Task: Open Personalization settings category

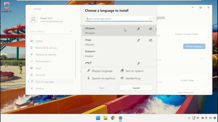Action: tap(51, 61)
